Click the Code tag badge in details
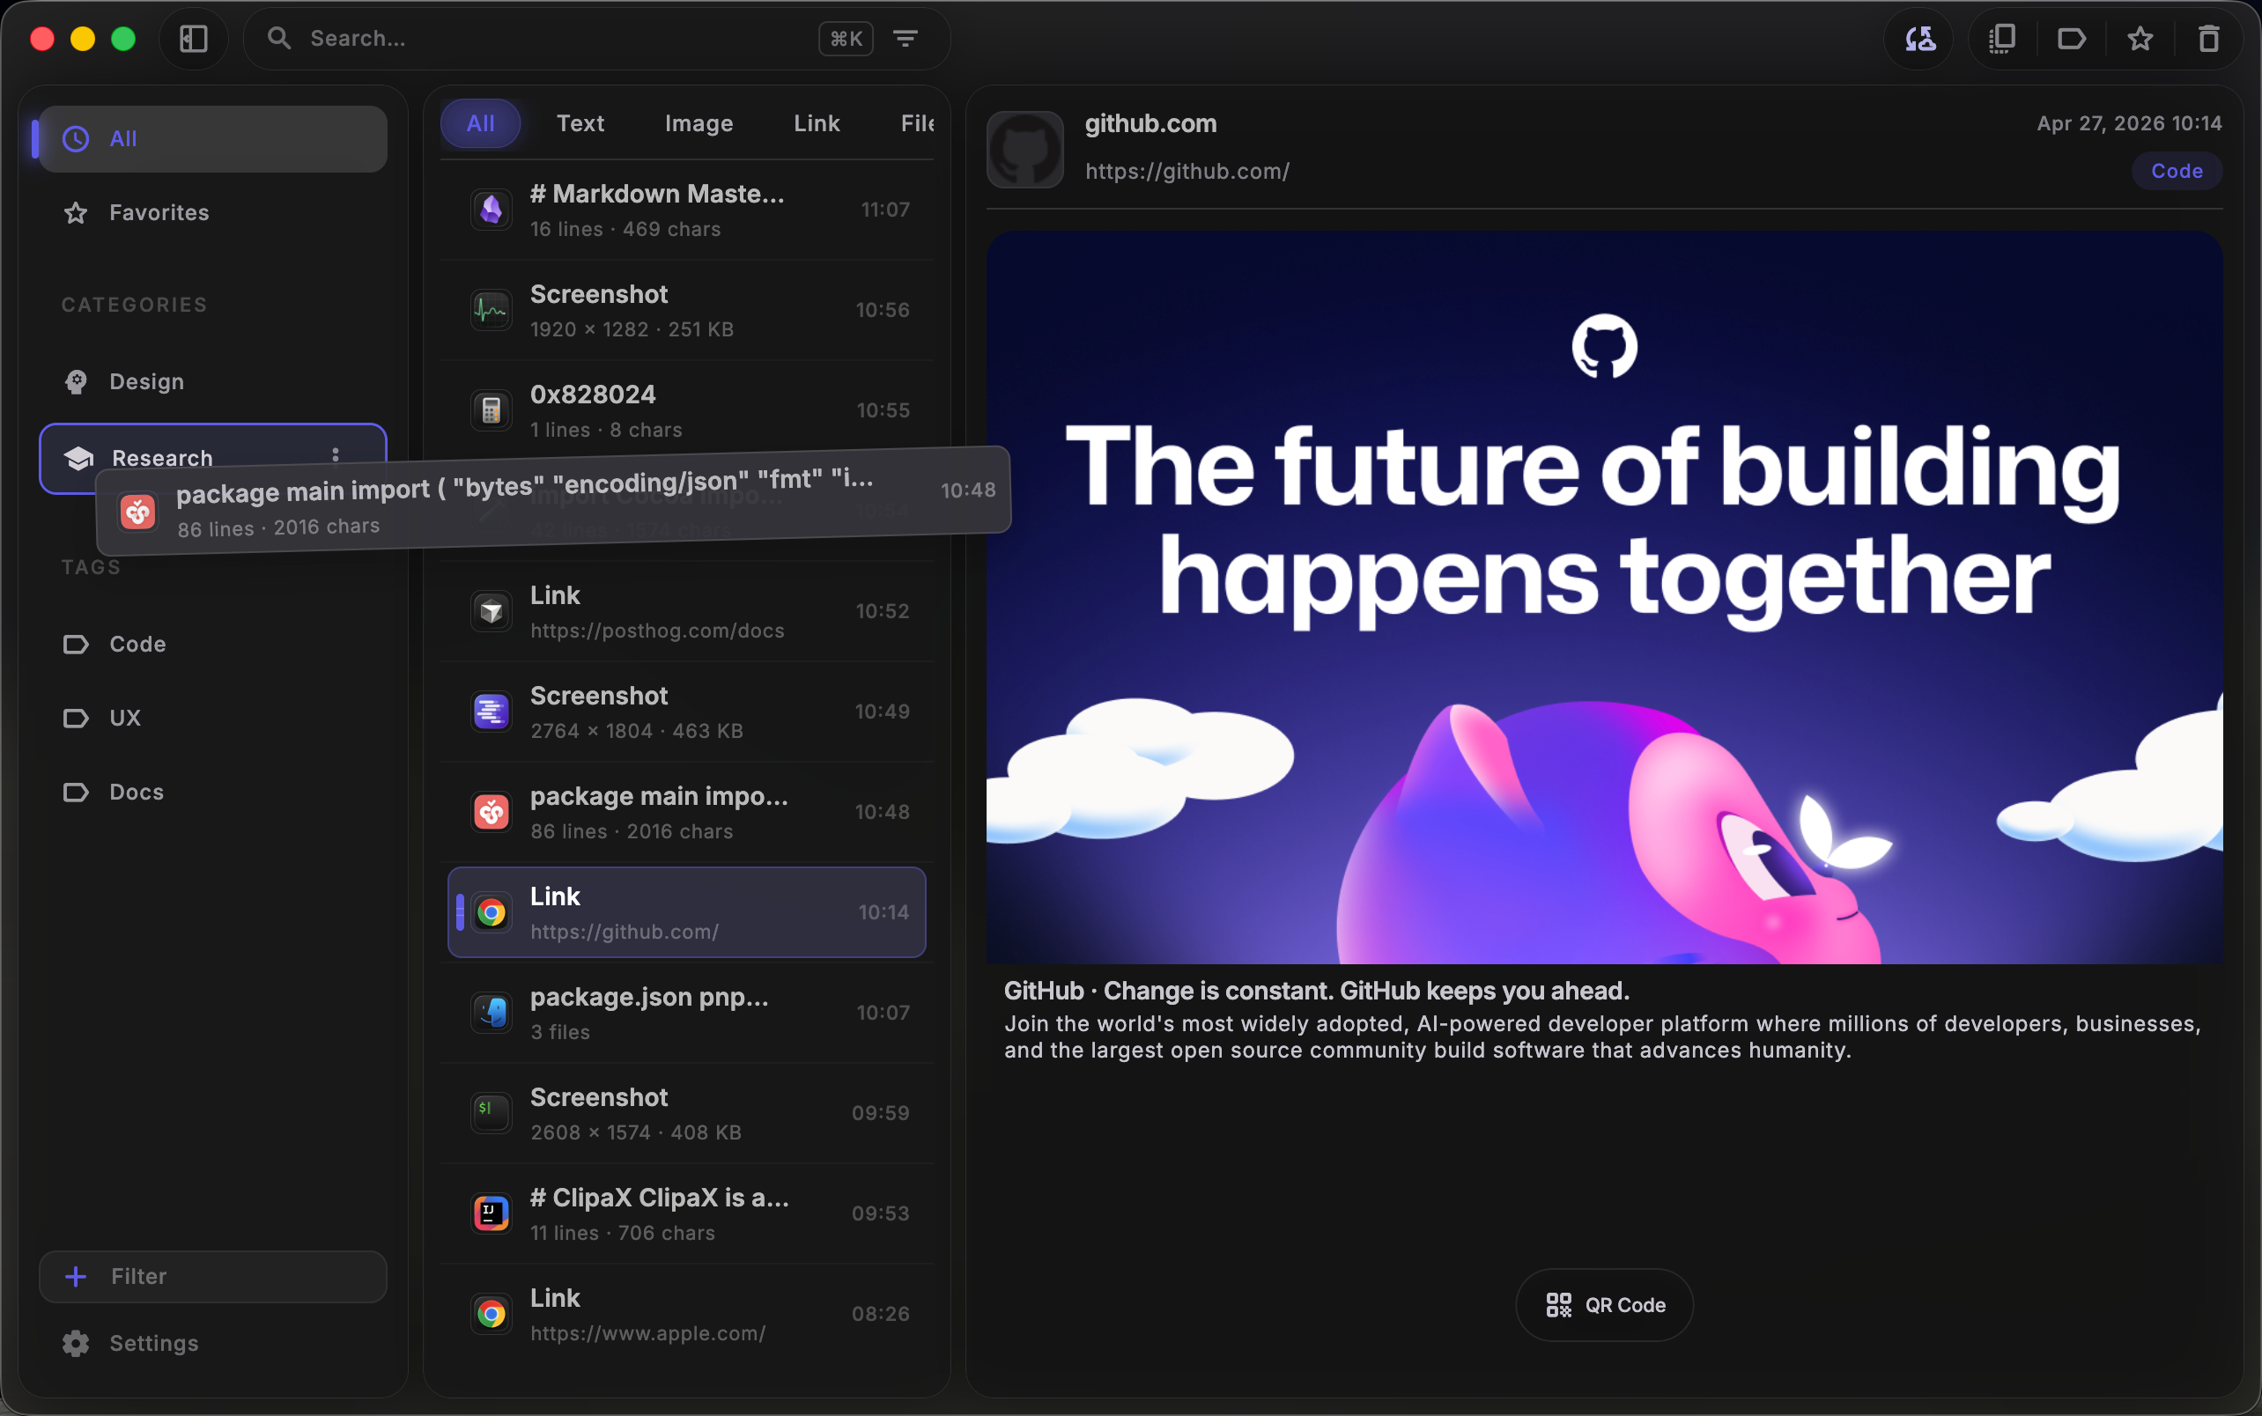The image size is (2262, 1416). pyautogui.click(x=2177, y=172)
